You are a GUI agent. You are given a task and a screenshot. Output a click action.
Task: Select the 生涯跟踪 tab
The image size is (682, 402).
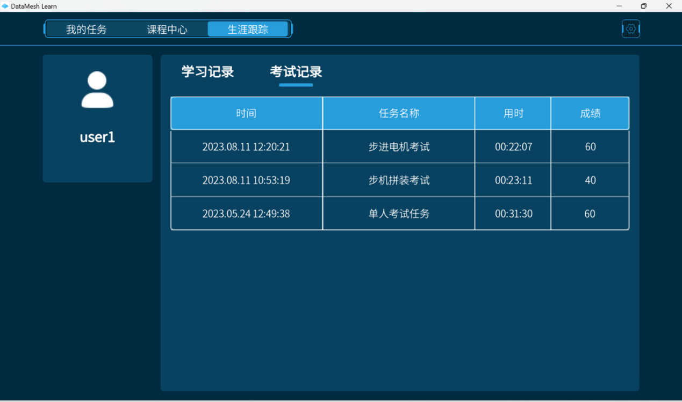point(249,30)
